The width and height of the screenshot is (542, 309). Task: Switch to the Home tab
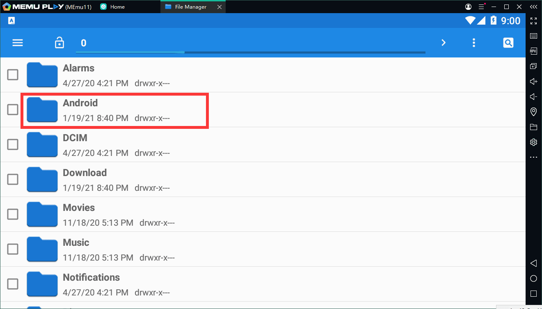(x=117, y=7)
